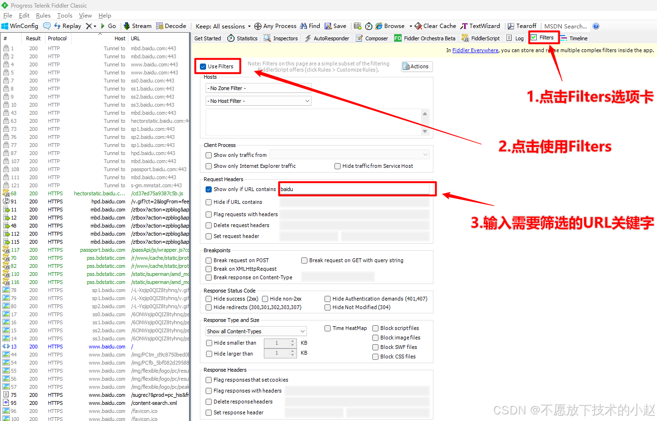
Task: Click the Go resume icon
Action: [x=103, y=26]
